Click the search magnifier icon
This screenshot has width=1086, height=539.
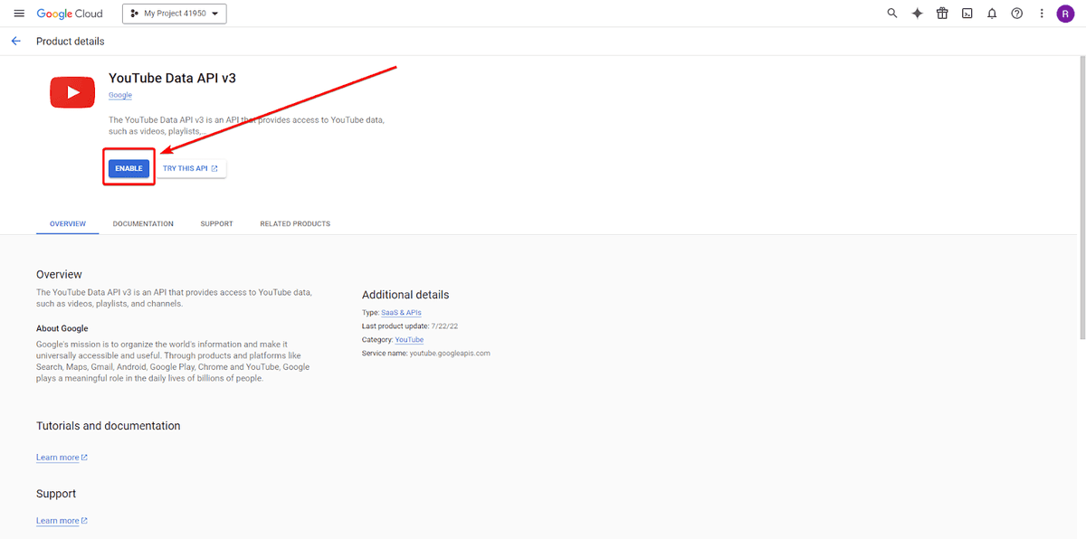(892, 14)
